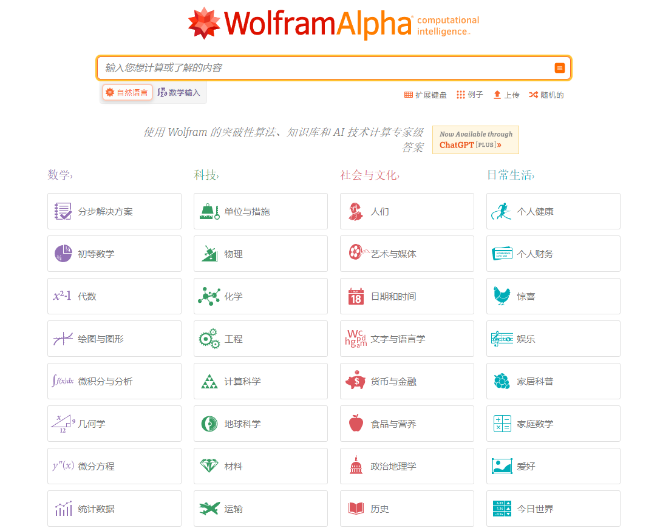660x531 pixels.
Task: Open the 社会与文化 category heading
Action: click(x=370, y=175)
